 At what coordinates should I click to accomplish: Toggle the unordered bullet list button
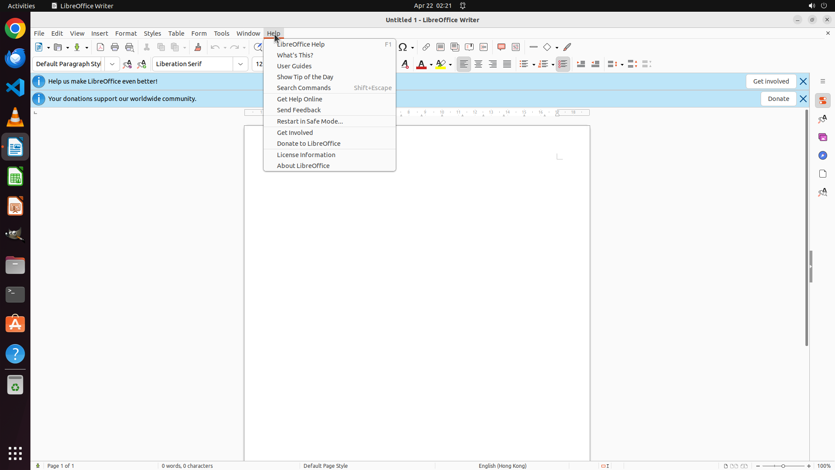point(524,64)
